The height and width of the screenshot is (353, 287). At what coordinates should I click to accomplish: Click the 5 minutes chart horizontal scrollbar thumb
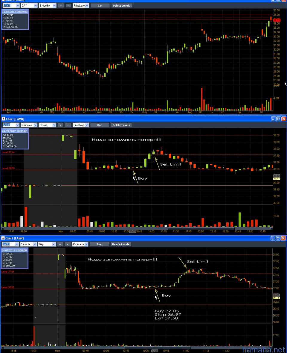[x=201, y=228]
